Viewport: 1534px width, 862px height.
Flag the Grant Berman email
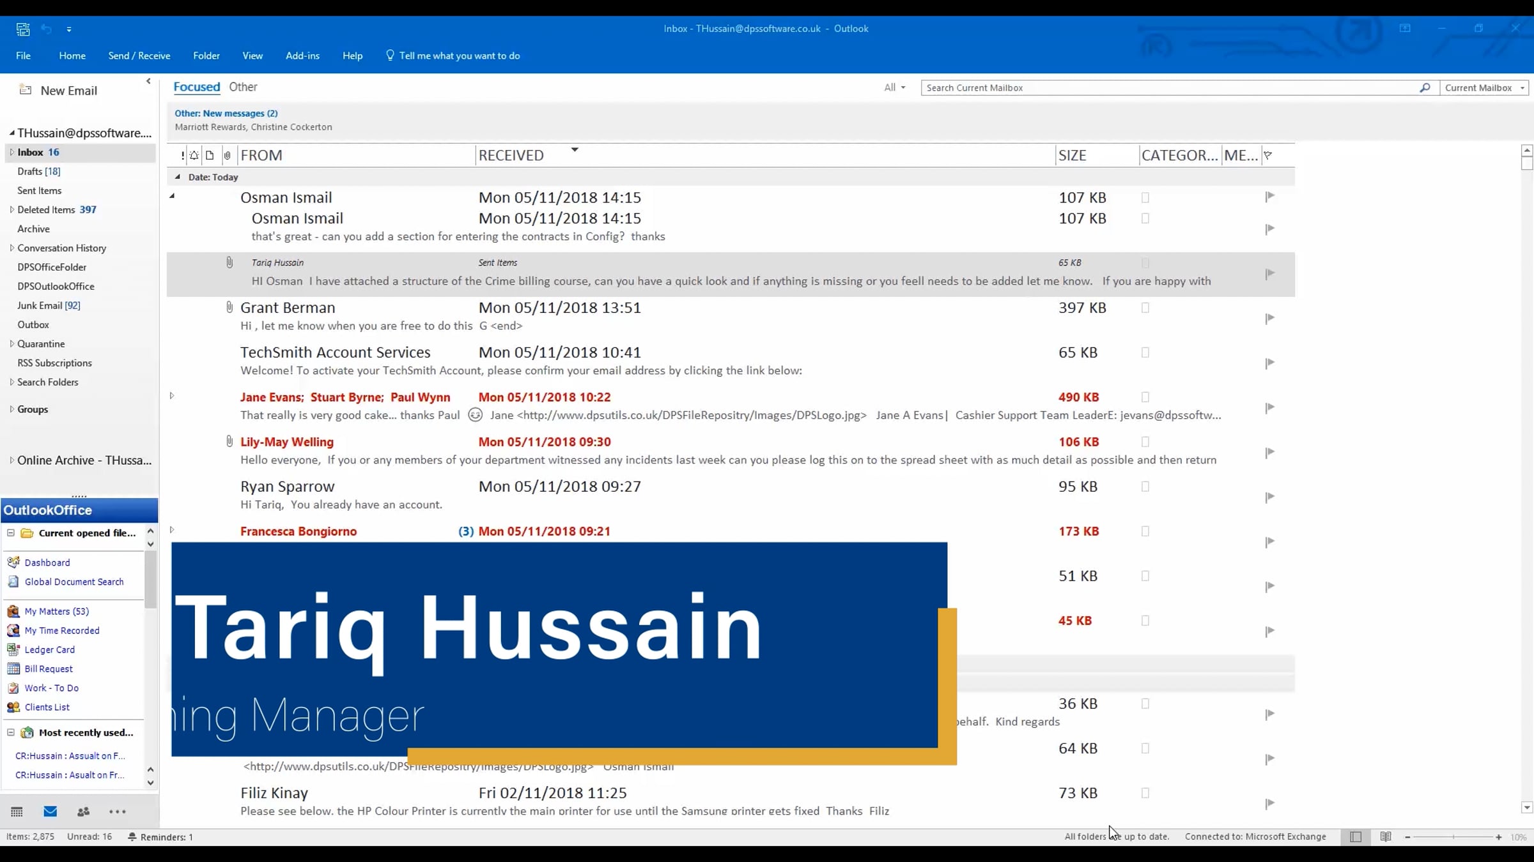pos(1269,318)
